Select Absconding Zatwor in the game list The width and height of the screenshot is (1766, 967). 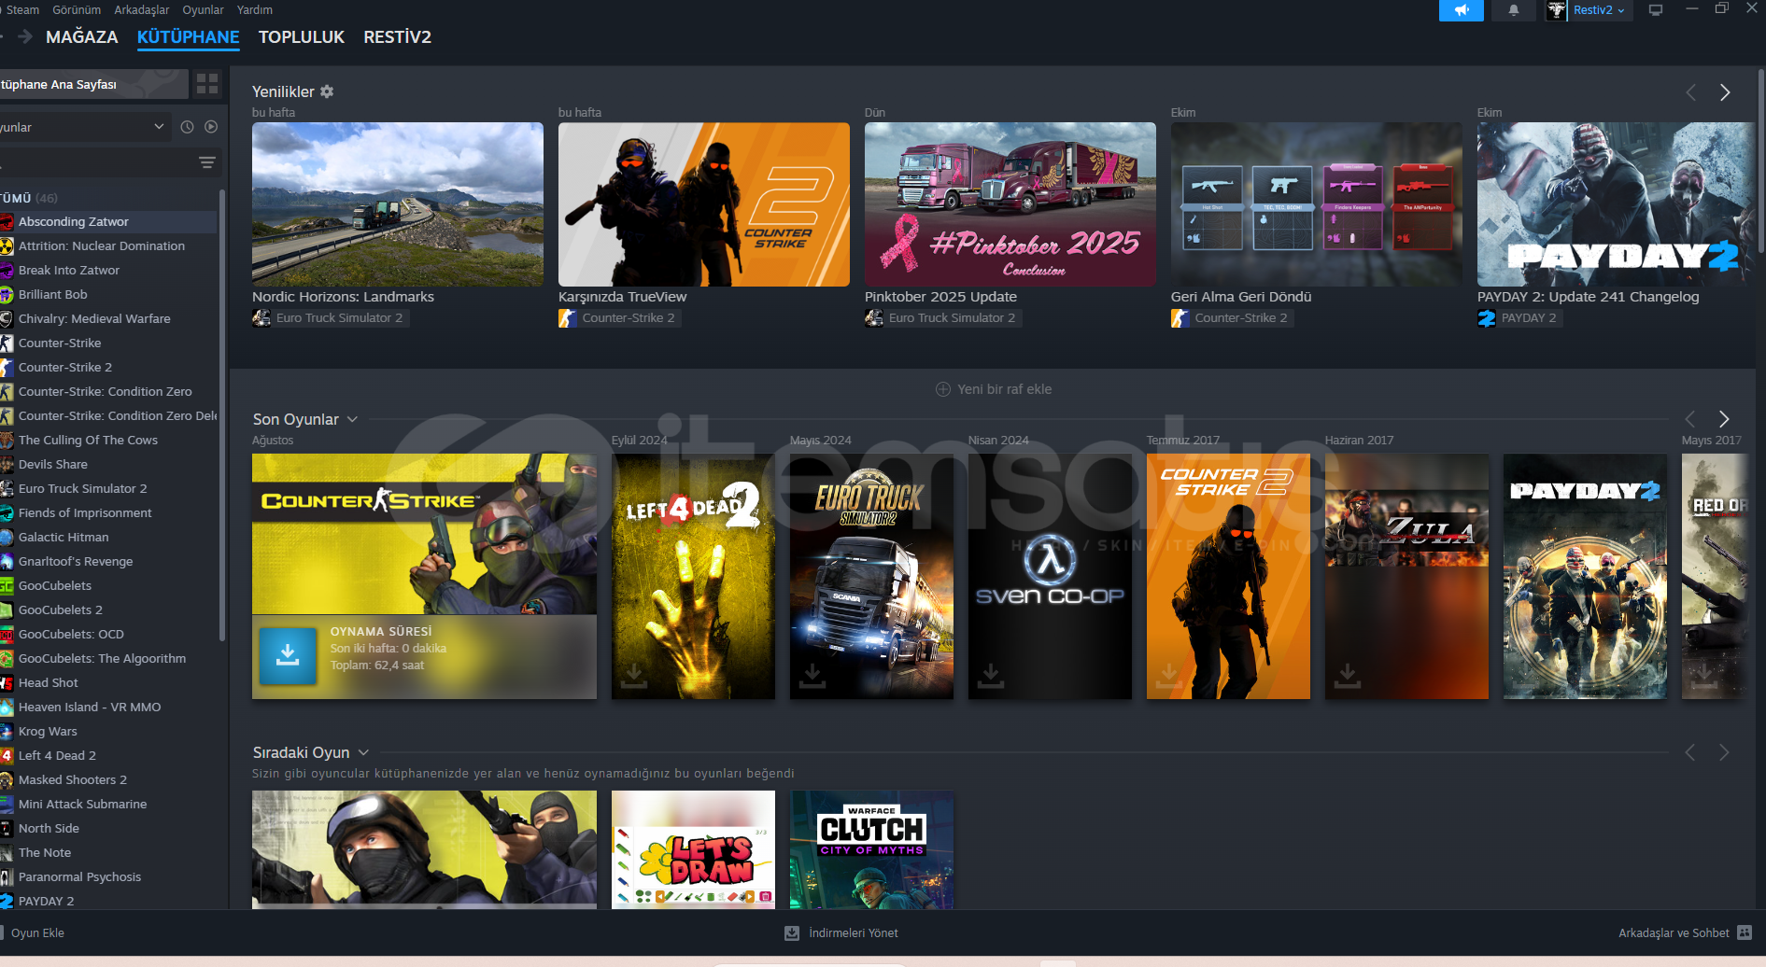[108, 221]
